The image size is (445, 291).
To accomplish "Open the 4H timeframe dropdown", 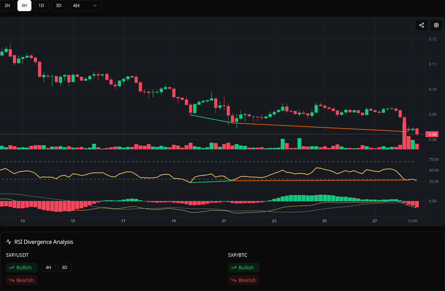I will [x=85, y=6].
